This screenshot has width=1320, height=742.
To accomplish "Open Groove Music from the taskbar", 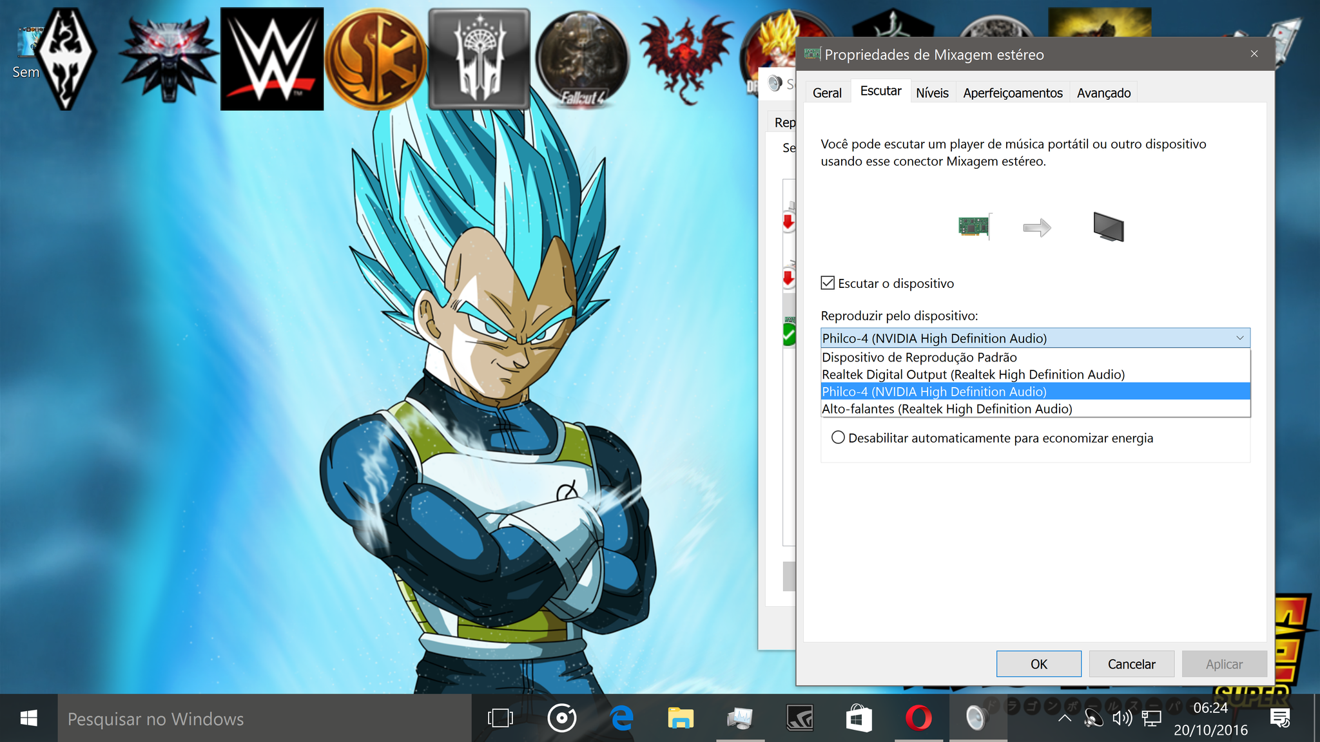I will tap(561, 718).
